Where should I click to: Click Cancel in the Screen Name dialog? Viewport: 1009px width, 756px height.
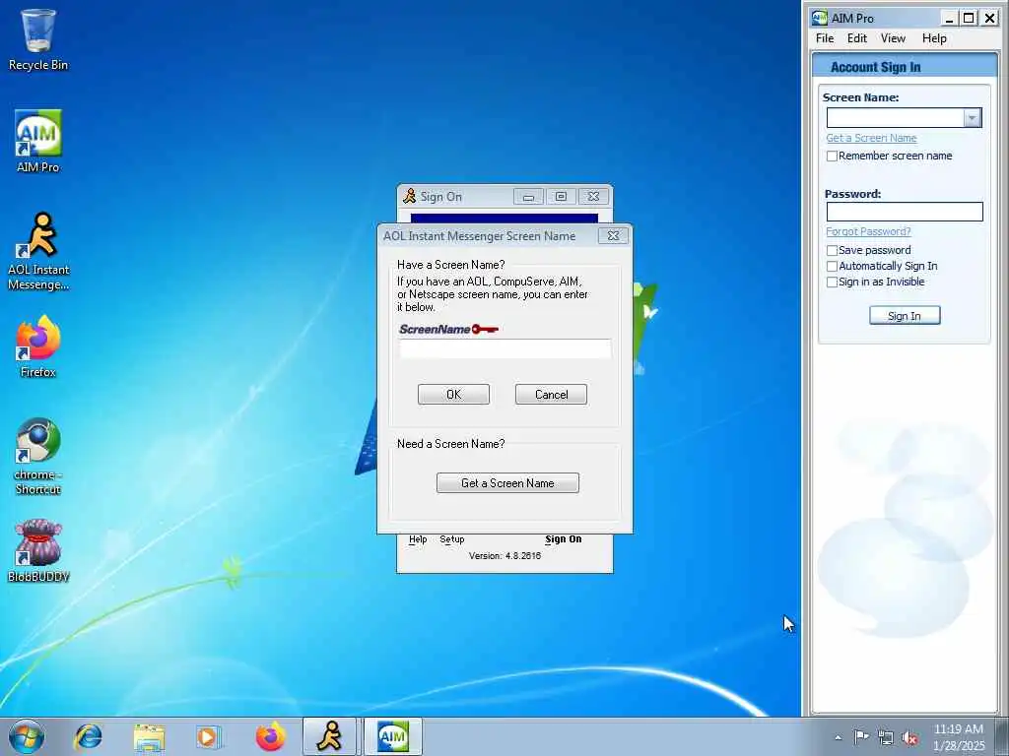(x=551, y=394)
